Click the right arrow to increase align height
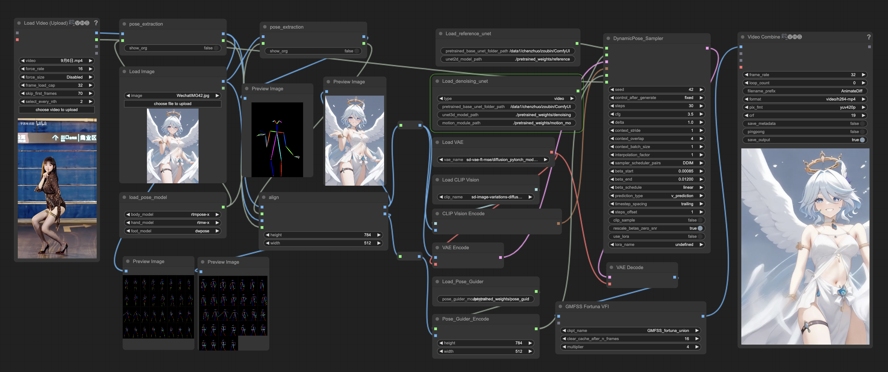The image size is (888, 372). pyautogui.click(x=379, y=235)
